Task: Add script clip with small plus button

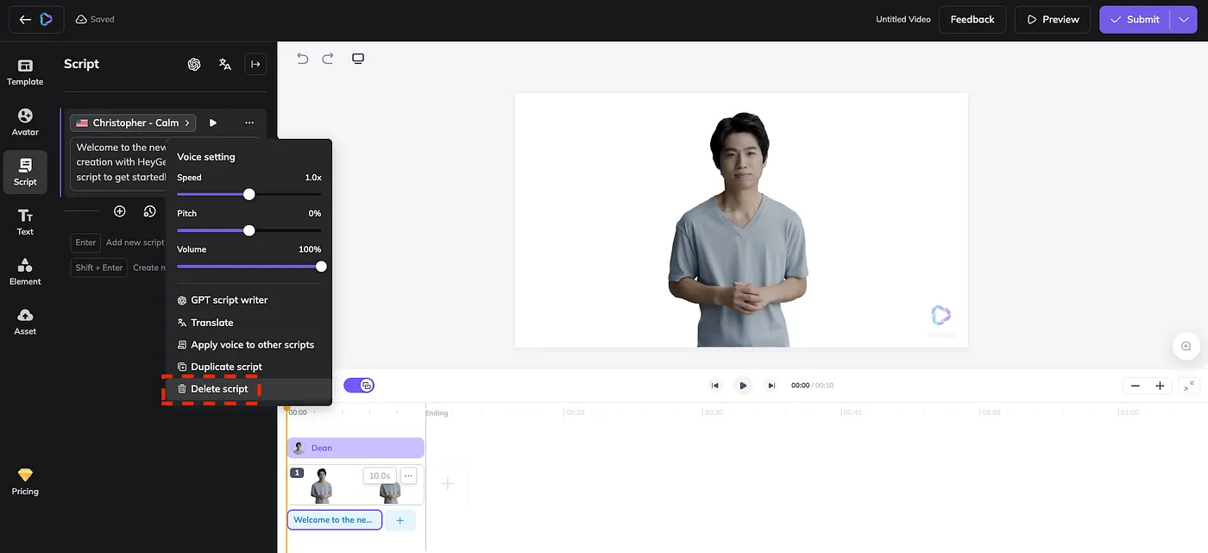Action: pos(400,520)
